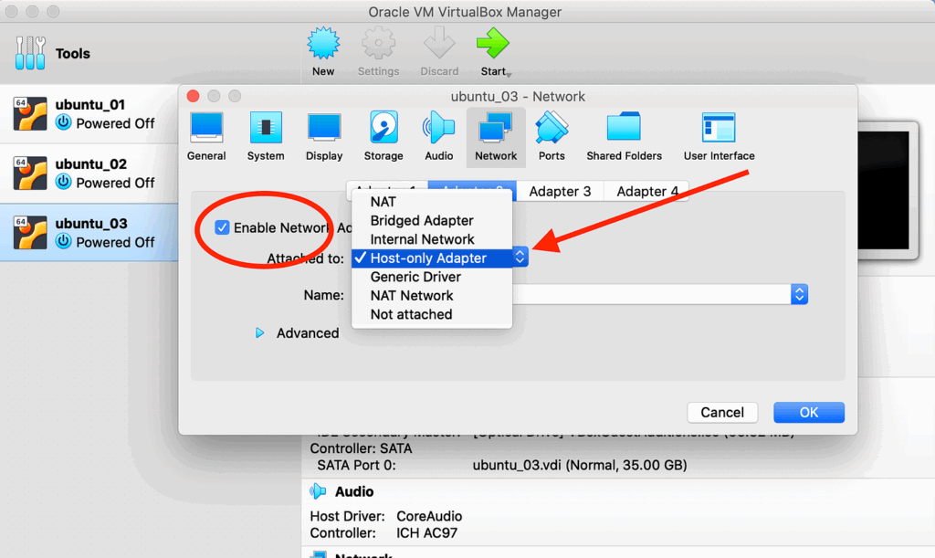The width and height of the screenshot is (935, 558).
Task: Choose Bridged Adapter from the list
Action: pyautogui.click(x=432, y=221)
